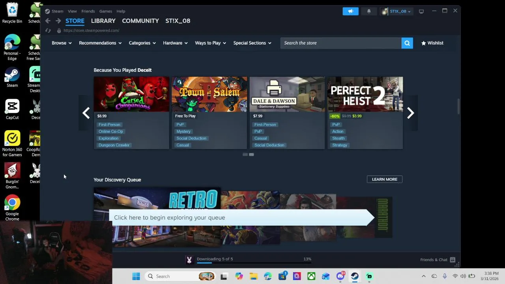
Task: Click the LEARN MORE button
Action: click(385, 179)
